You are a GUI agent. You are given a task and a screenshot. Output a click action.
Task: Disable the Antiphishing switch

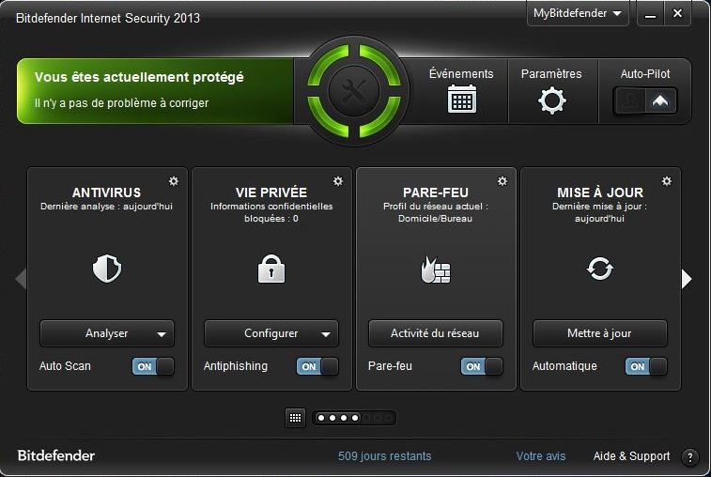click(x=317, y=366)
